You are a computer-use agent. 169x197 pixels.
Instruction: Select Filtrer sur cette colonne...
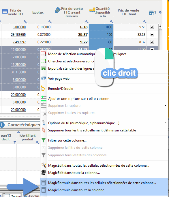click(x=104, y=140)
